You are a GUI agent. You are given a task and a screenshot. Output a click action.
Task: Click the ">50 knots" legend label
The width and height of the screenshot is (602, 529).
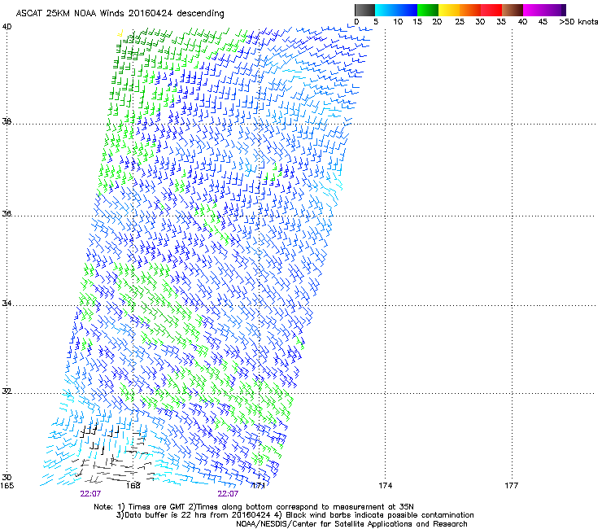pyautogui.click(x=578, y=22)
